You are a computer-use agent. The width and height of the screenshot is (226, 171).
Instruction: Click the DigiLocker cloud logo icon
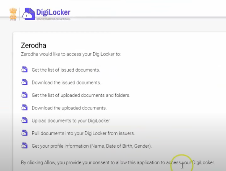point(28,14)
